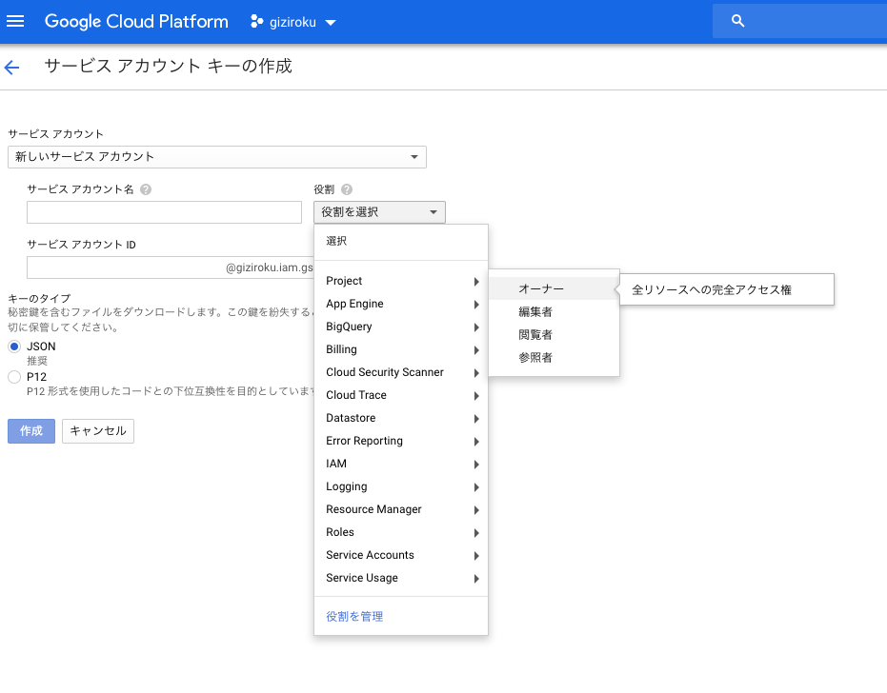Click the Google Cloud Platform logo

[136, 21]
